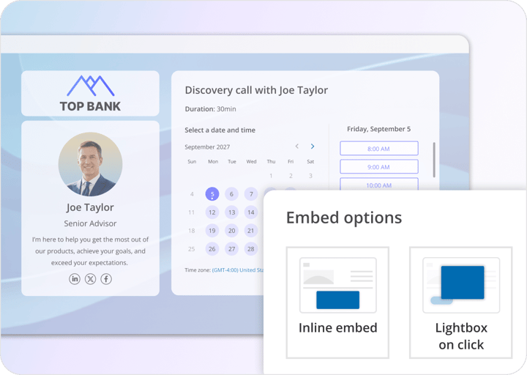Image resolution: width=527 pixels, height=375 pixels.
Task: Select September 5 on the calendar
Action: pyautogui.click(x=212, y=194)
